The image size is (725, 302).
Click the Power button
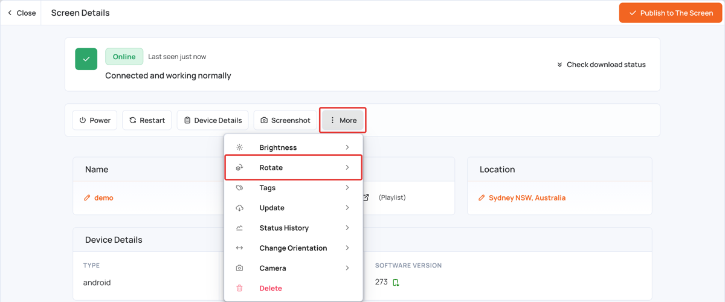95,120
